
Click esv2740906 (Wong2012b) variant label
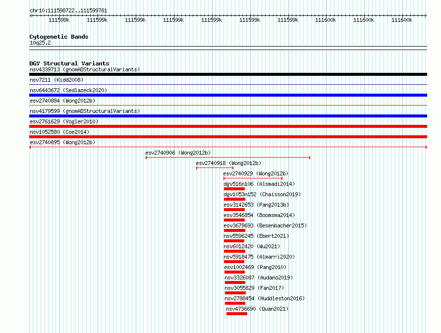[x=178, y=153]
